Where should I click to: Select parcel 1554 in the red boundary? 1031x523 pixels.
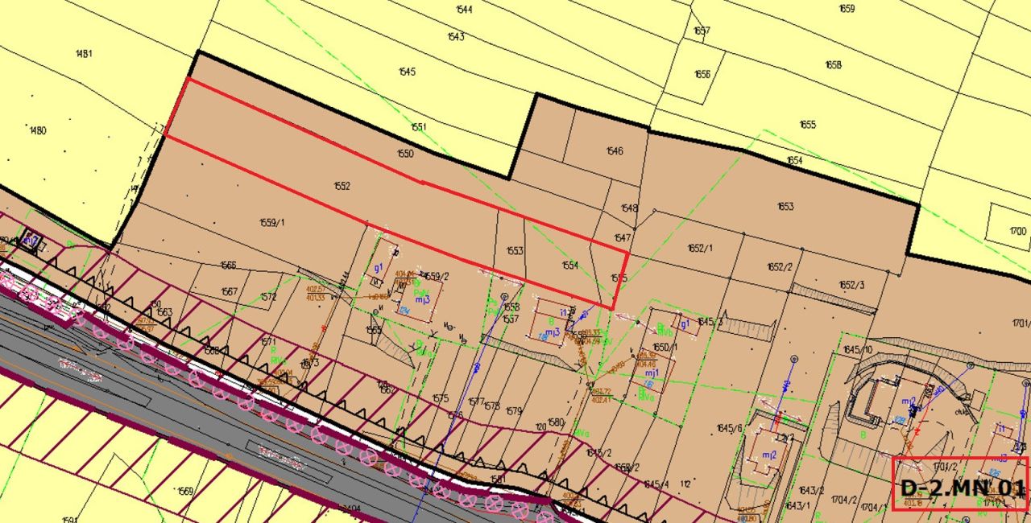tap(570, 265)
